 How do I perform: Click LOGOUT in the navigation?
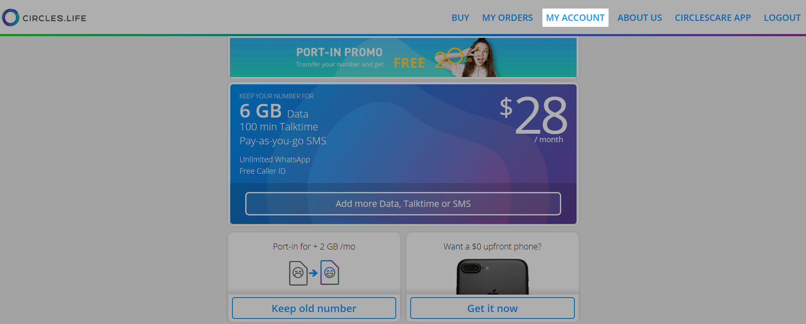click(x=782, y=18)
